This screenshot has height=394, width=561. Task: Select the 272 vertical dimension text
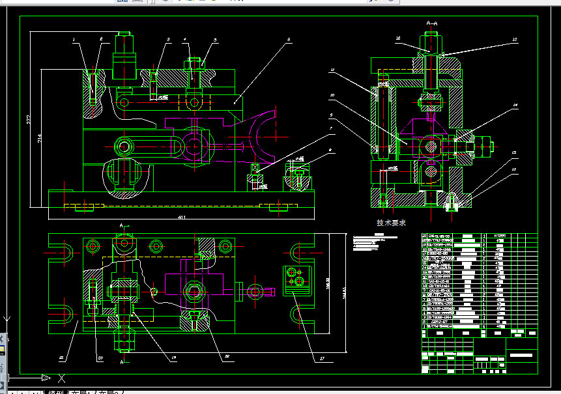[x=29, y=119]
